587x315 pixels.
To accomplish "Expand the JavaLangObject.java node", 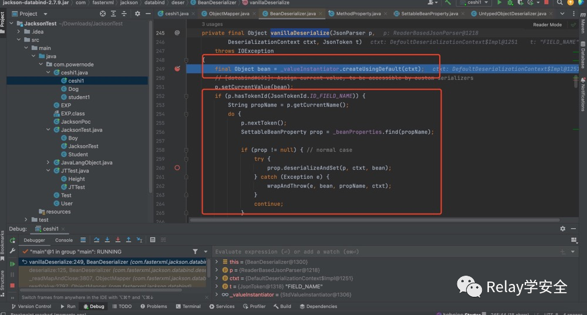I will tap(48, 162).
